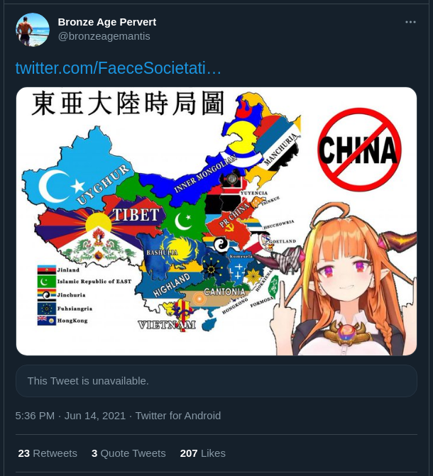Open the 5:36 PM Jun 14, 2021 timestamp
The width and height of the screenshot is (433, 476).
tap(70, 416)
